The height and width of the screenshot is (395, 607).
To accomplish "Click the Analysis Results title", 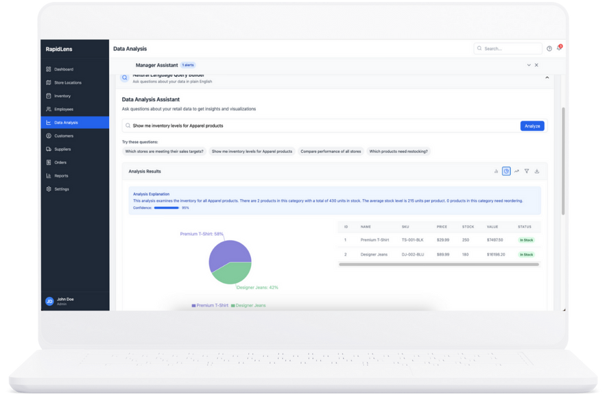I will click(x=145, y=171).
